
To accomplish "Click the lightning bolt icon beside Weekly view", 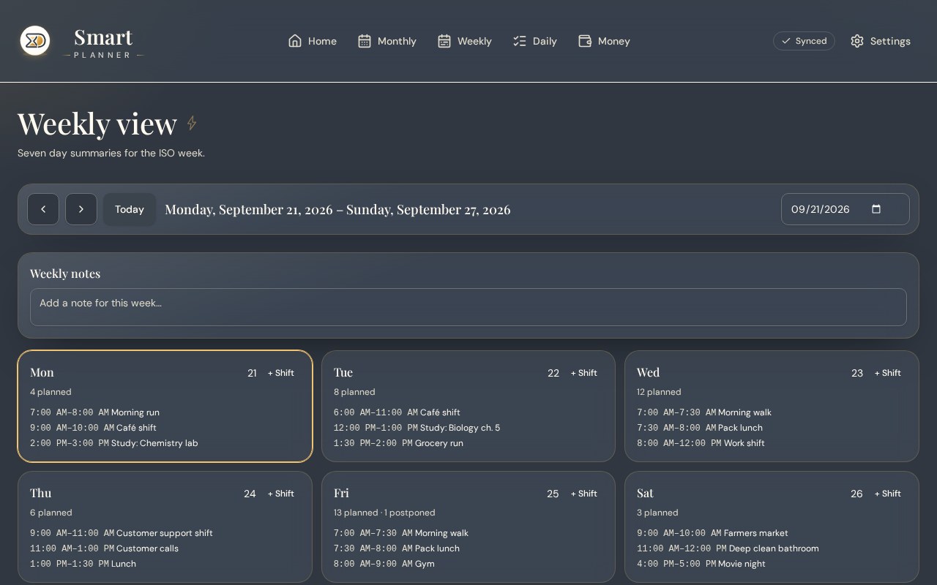I will point(192,123).
